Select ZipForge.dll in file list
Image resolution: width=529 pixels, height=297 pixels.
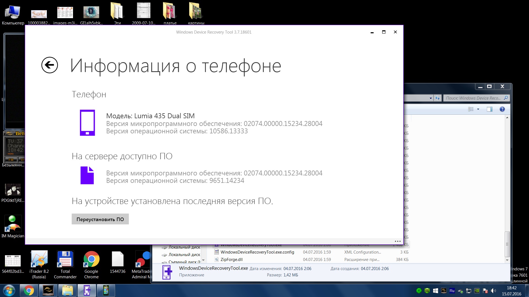(x=231, y=260)
